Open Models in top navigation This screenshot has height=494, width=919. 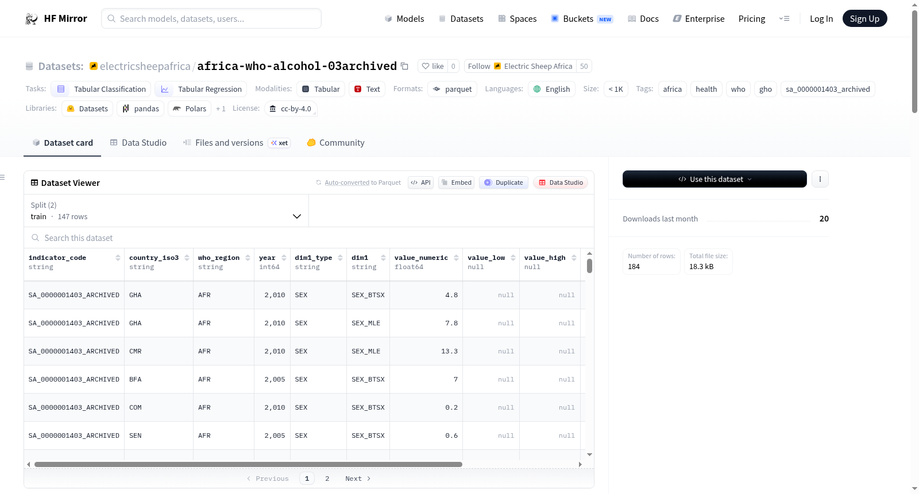(404, 18)
